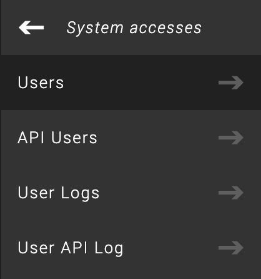This screenshot has width=261, height=279.
Task: Open the User API Log menu entry
Action: 130,248
